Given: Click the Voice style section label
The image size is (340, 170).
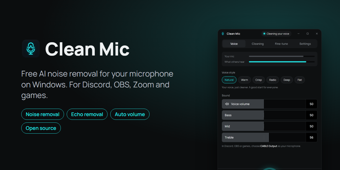Looking at the screenshot, I should (x=228, y=73).
